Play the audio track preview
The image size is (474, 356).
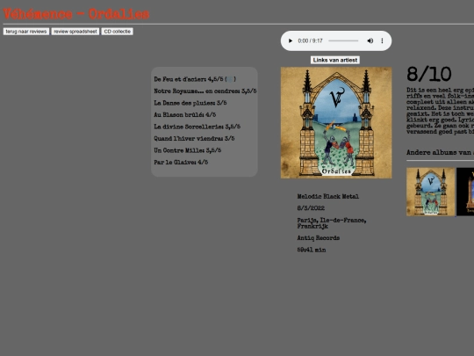coord(291,40)
